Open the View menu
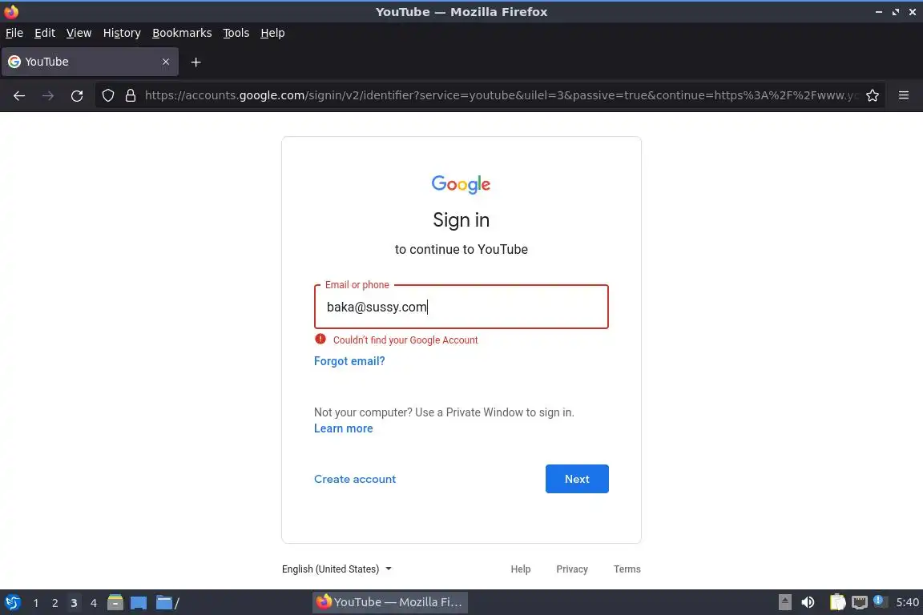 79,33
